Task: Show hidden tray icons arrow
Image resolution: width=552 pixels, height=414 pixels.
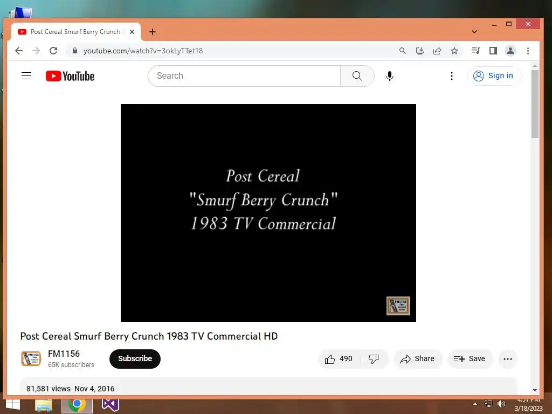Action: click(x=475, y=404)
